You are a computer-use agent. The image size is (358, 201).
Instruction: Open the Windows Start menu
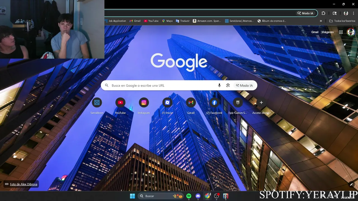[132, 196]
